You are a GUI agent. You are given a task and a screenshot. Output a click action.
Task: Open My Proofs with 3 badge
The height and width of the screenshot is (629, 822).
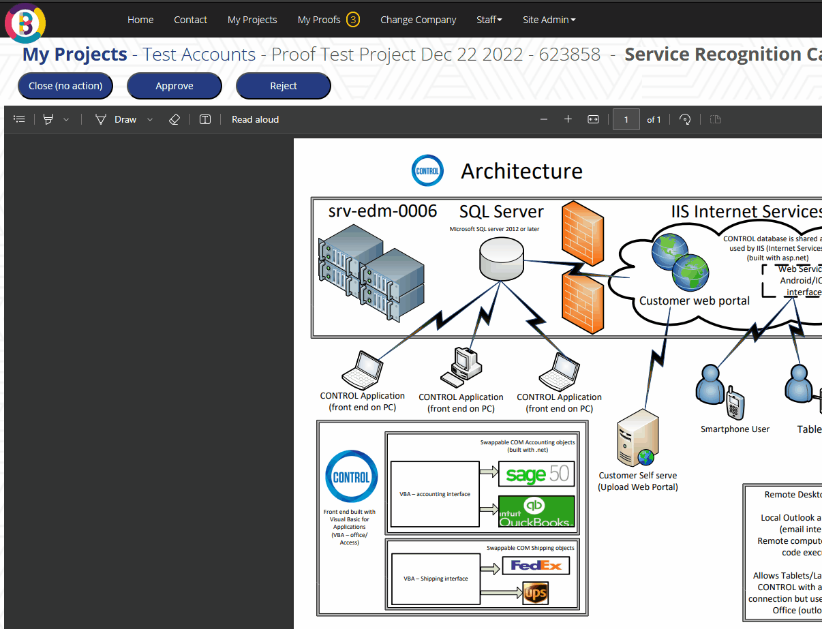click(x=328, y=20)
